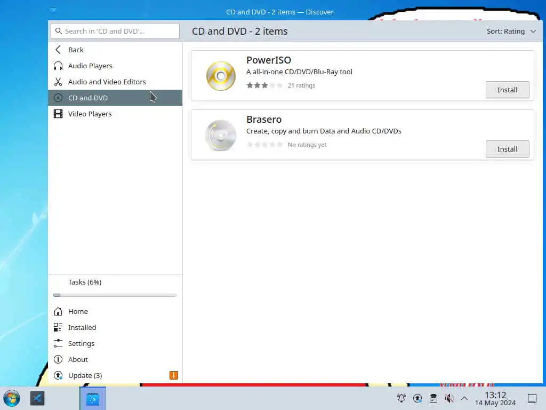546x410 pixels.
Task: Click the orange update warning badge
Action: click(173, 375)
